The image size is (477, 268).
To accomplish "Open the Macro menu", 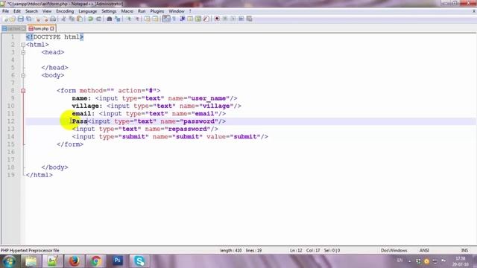I will click(x=127, y=11).
